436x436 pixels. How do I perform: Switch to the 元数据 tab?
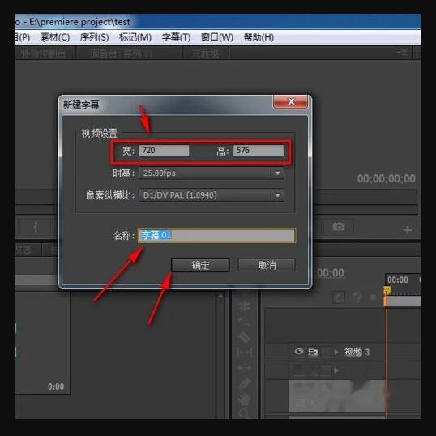click(205, 53)
